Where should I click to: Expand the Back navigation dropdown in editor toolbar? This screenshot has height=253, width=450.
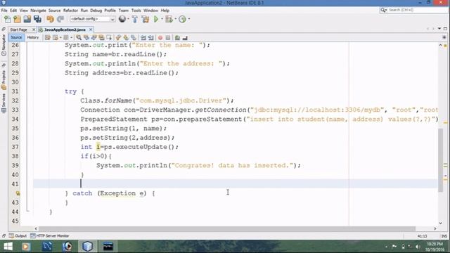tap(60, 37)
